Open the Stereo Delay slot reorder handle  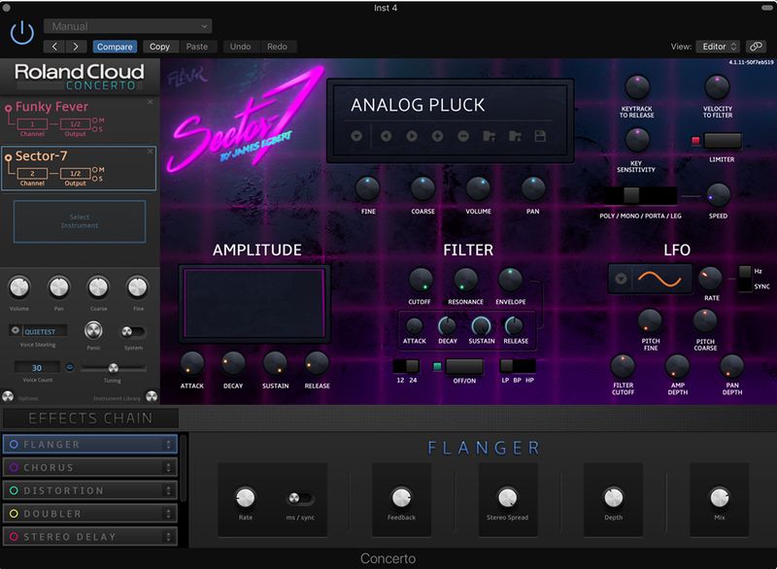pos(168,536)
